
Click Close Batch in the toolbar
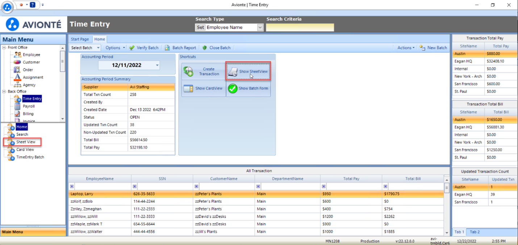tap(216, 48)
